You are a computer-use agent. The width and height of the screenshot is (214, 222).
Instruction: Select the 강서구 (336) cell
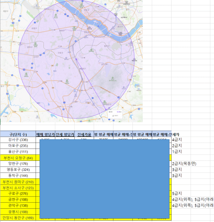coord(18,140)
